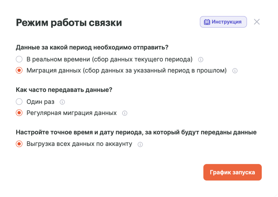The width and height of the screenshot is (278, 197).
Task: Close the Режим работы связки dialog
Action: [257, 22]
